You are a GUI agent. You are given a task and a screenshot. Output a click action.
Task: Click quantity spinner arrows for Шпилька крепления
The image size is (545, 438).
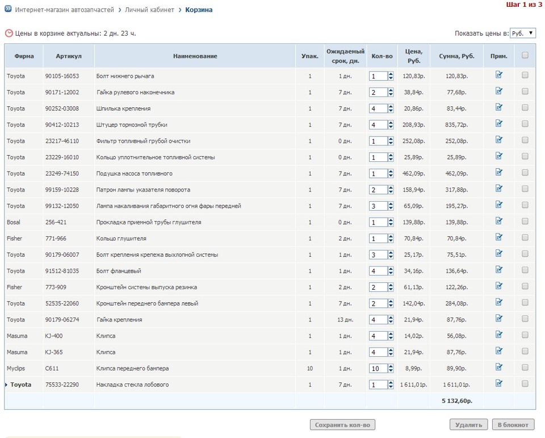tap(391, 109)
